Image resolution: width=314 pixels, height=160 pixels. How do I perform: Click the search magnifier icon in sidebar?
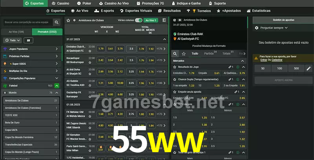tap(57, 22)
